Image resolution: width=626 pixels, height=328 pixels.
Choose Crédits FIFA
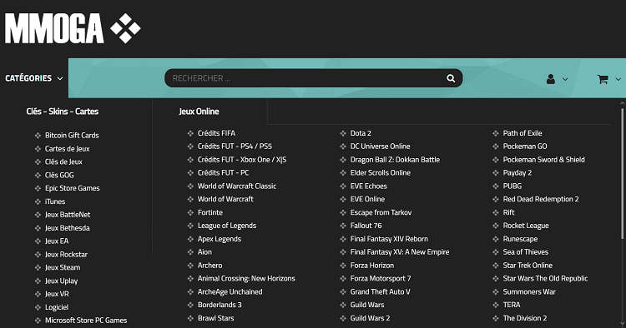pyautogui.click(x=216, y=133)
